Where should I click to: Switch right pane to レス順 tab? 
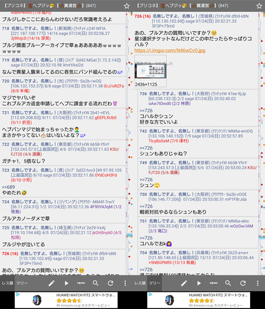click(140, 283)
